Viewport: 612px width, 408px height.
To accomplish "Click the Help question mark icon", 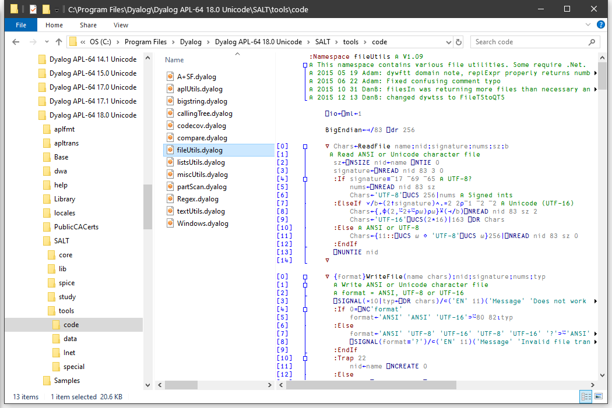I will (x=600, y=25).
